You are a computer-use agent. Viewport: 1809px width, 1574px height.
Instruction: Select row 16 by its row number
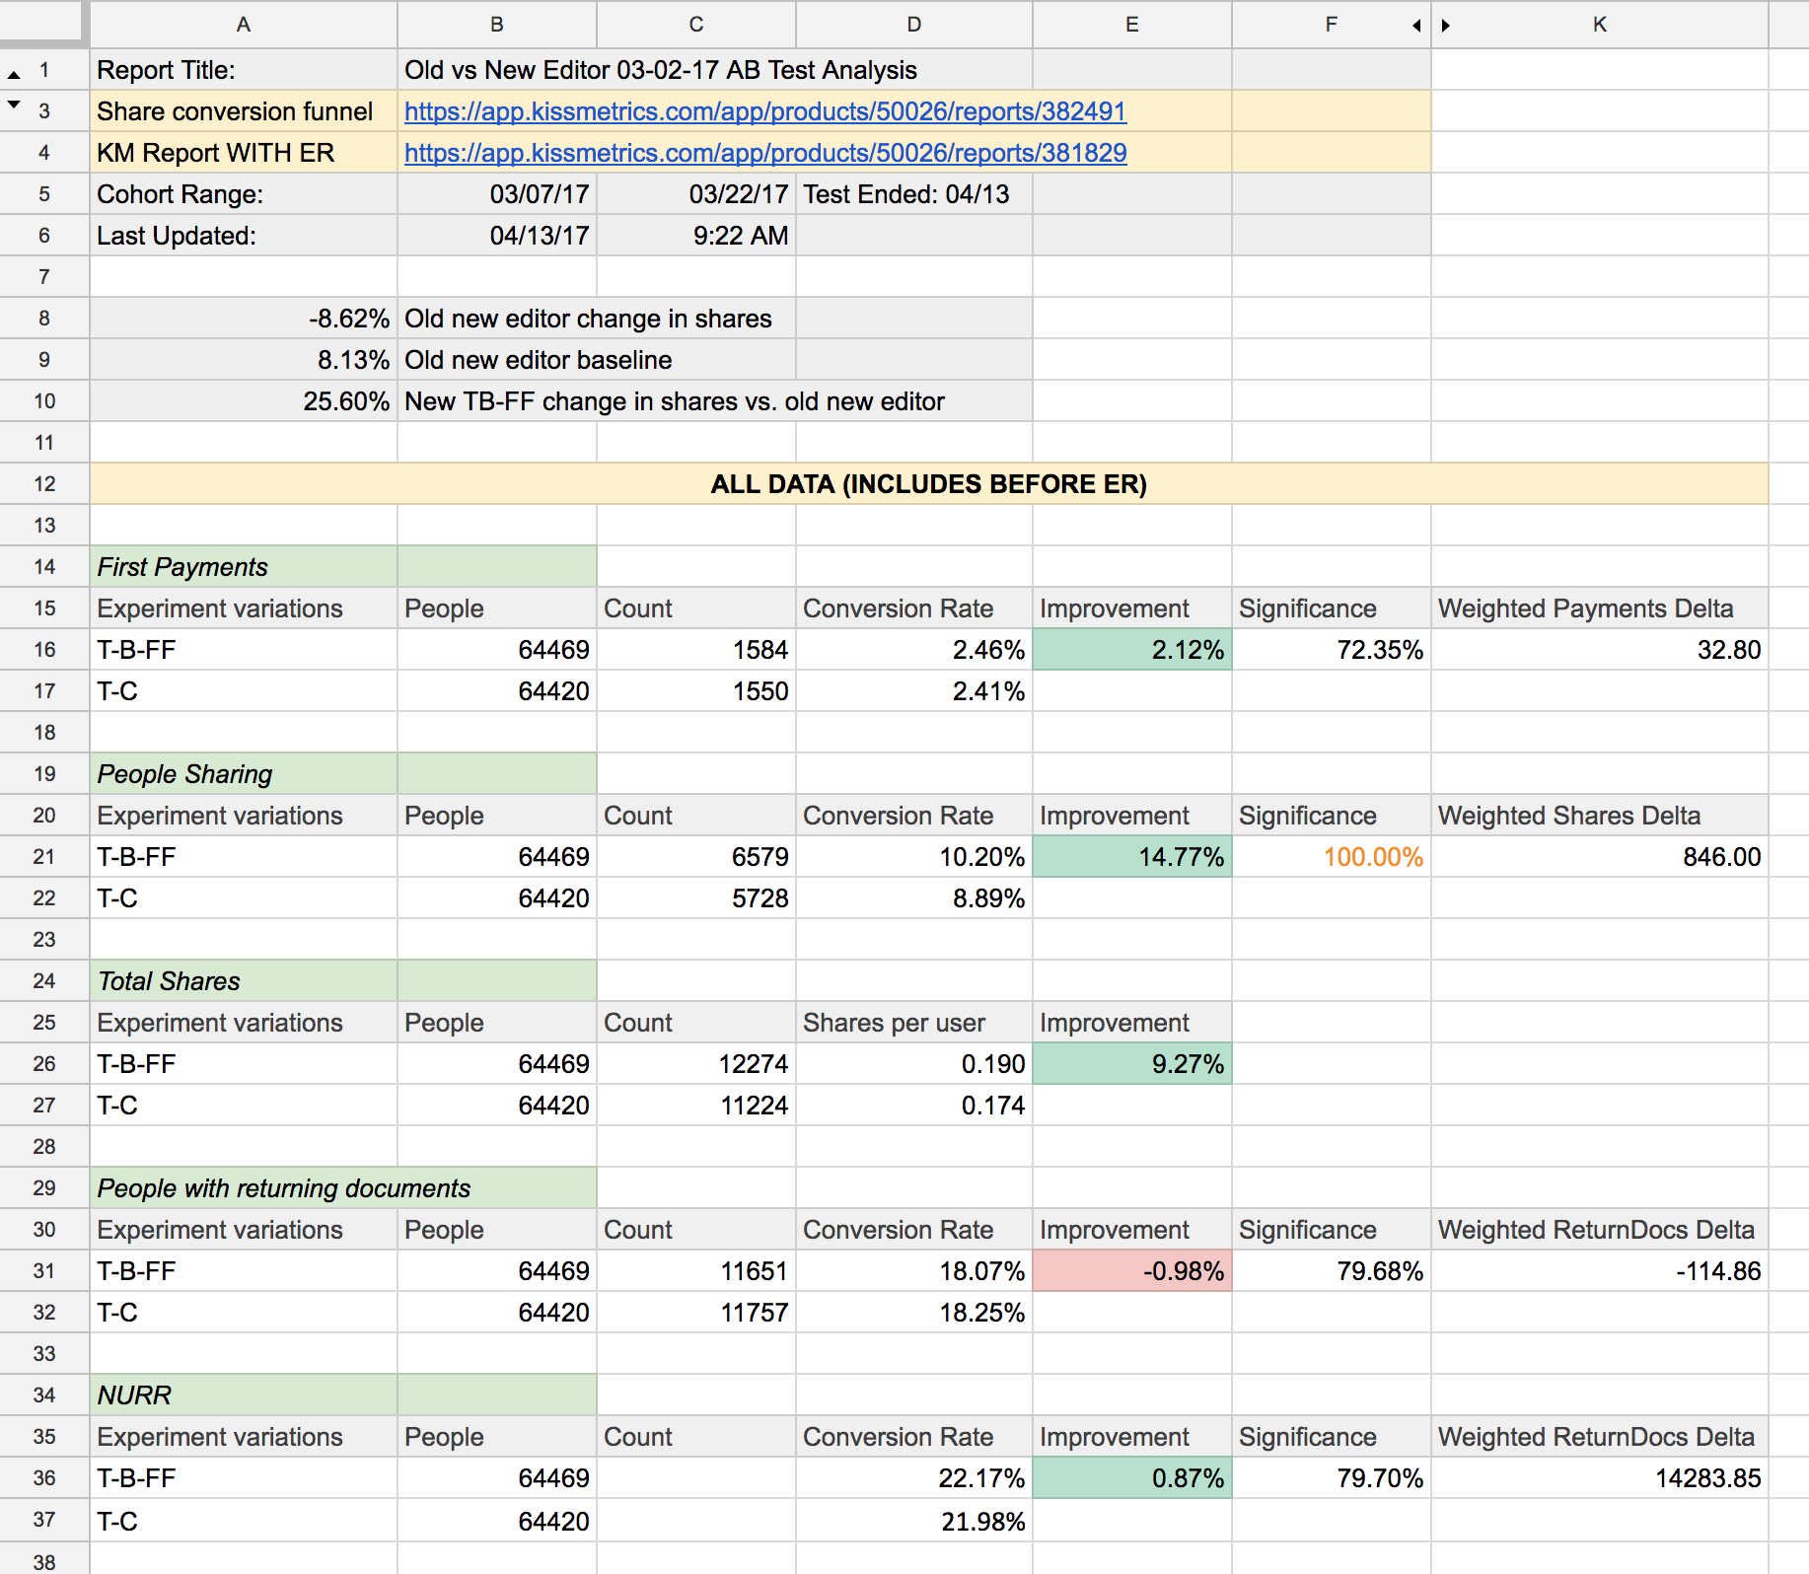click(43, 649)
